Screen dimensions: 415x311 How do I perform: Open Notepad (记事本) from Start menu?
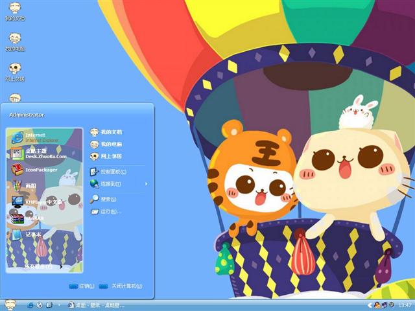coord(45,235)
